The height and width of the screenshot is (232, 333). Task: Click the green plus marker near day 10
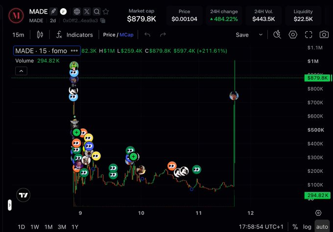tap(133, 157)
